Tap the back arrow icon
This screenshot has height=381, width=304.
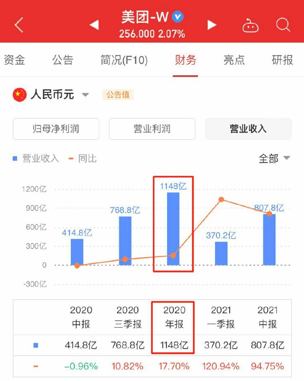[x=19, y=25]
